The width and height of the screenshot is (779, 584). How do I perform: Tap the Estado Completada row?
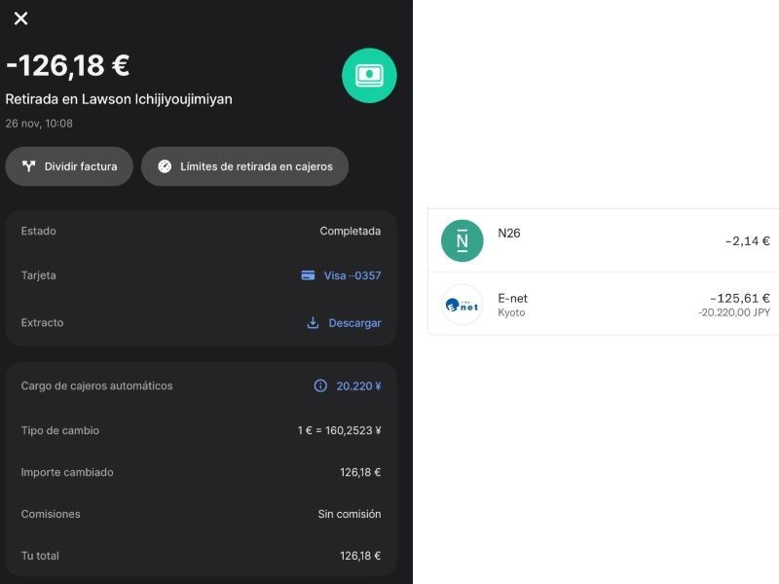click(201, 231)
